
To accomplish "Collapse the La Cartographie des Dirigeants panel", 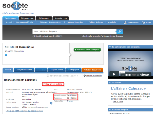I will tap(110, 47).
